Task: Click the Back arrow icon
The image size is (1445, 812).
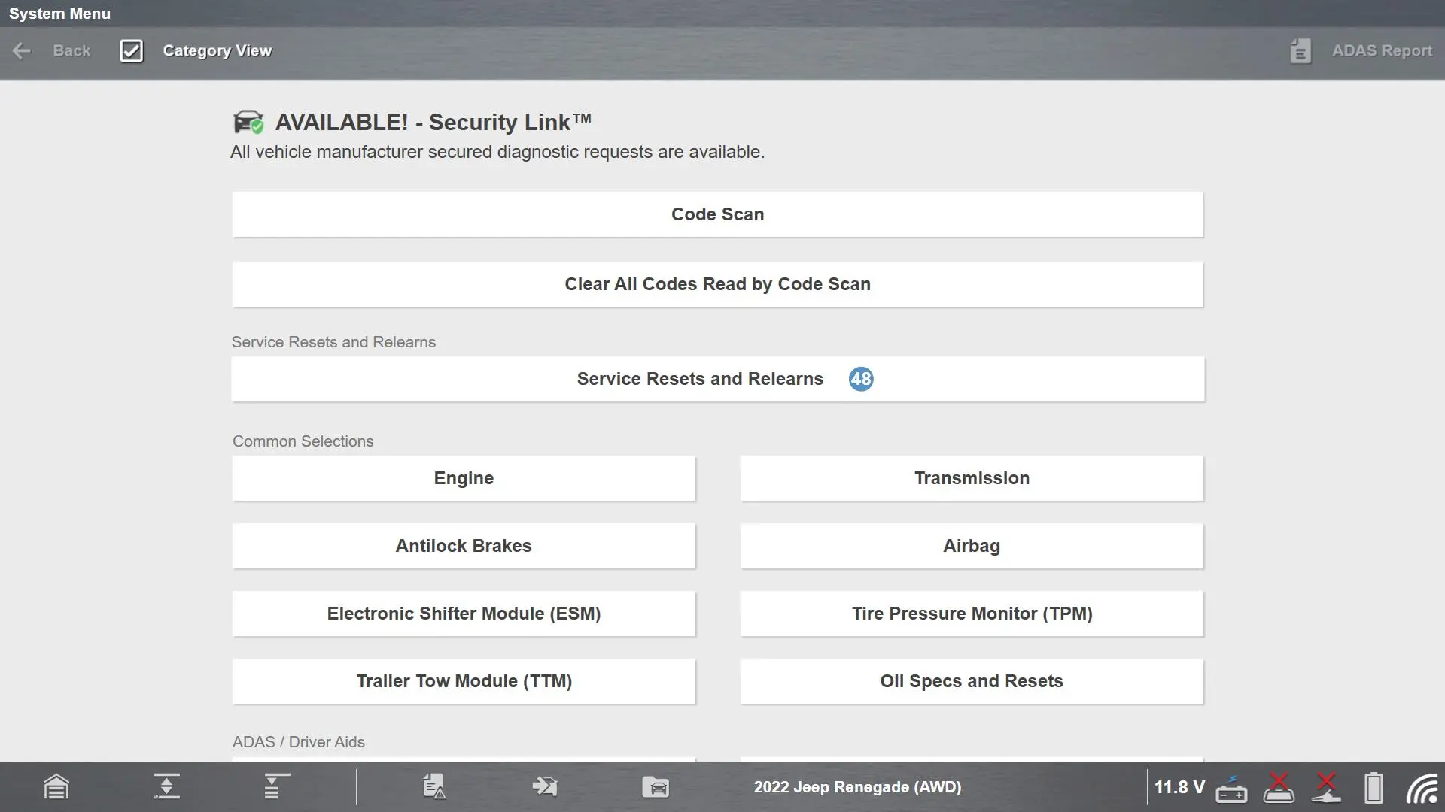Action: pyautogui.click(x=22, y=51)
